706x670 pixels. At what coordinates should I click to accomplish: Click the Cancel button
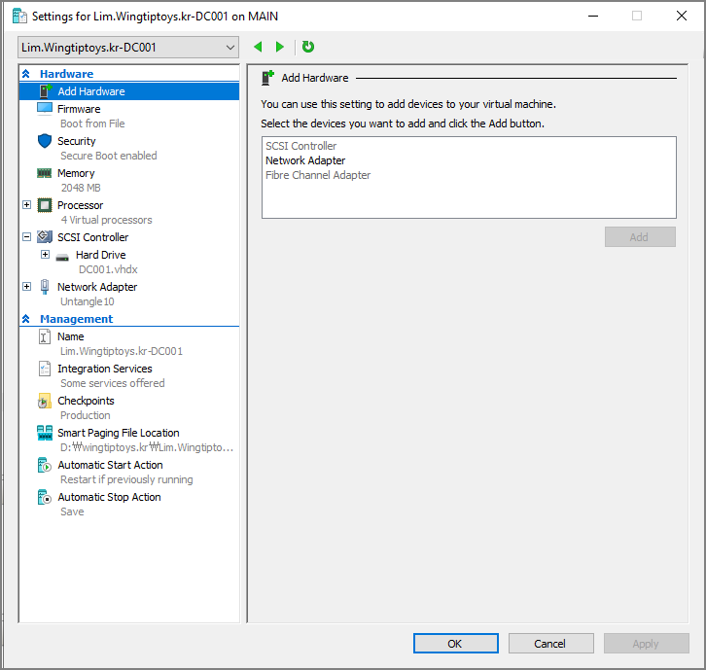pos(550,644)
